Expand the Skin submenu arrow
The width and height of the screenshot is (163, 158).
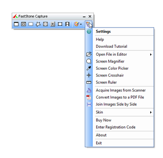point(151,112)
